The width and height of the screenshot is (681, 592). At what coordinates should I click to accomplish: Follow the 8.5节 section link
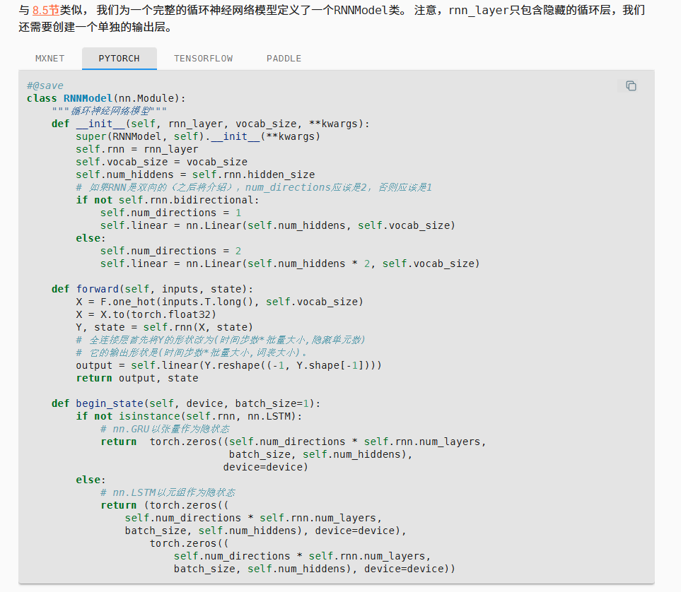[46, 12]
